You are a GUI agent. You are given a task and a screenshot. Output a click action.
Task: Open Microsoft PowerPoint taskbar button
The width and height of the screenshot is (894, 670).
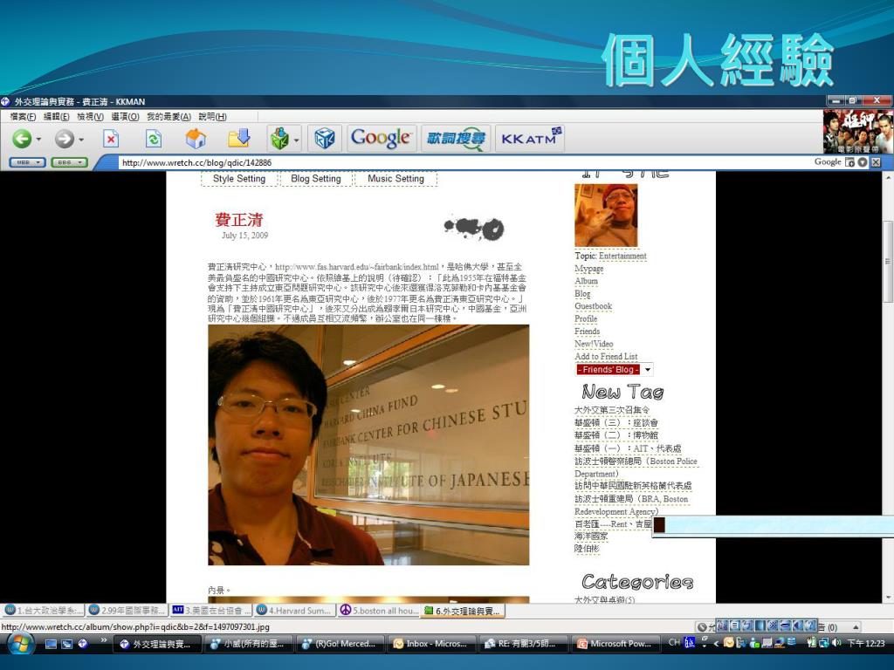pos(617,644)
